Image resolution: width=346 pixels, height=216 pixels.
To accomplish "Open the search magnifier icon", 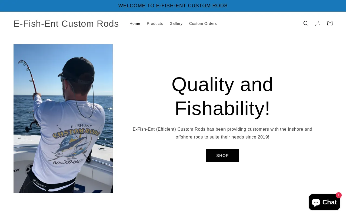I will 306,23.
